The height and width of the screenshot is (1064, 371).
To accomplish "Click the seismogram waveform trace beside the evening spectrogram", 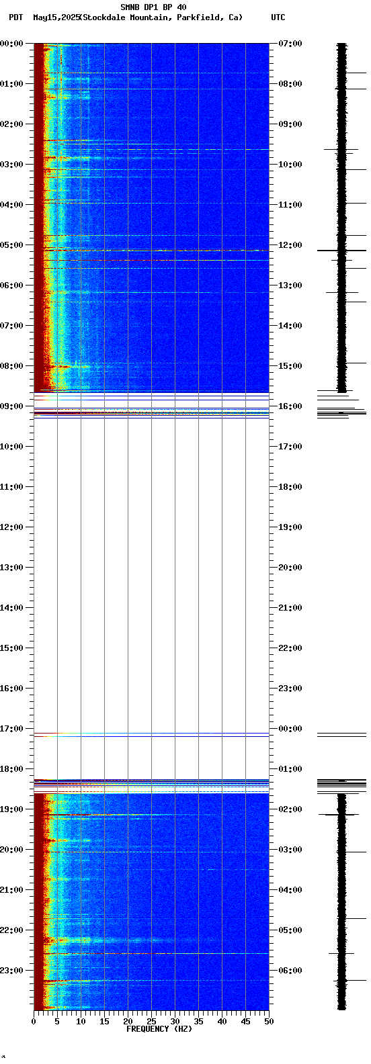I will (342, 901).
